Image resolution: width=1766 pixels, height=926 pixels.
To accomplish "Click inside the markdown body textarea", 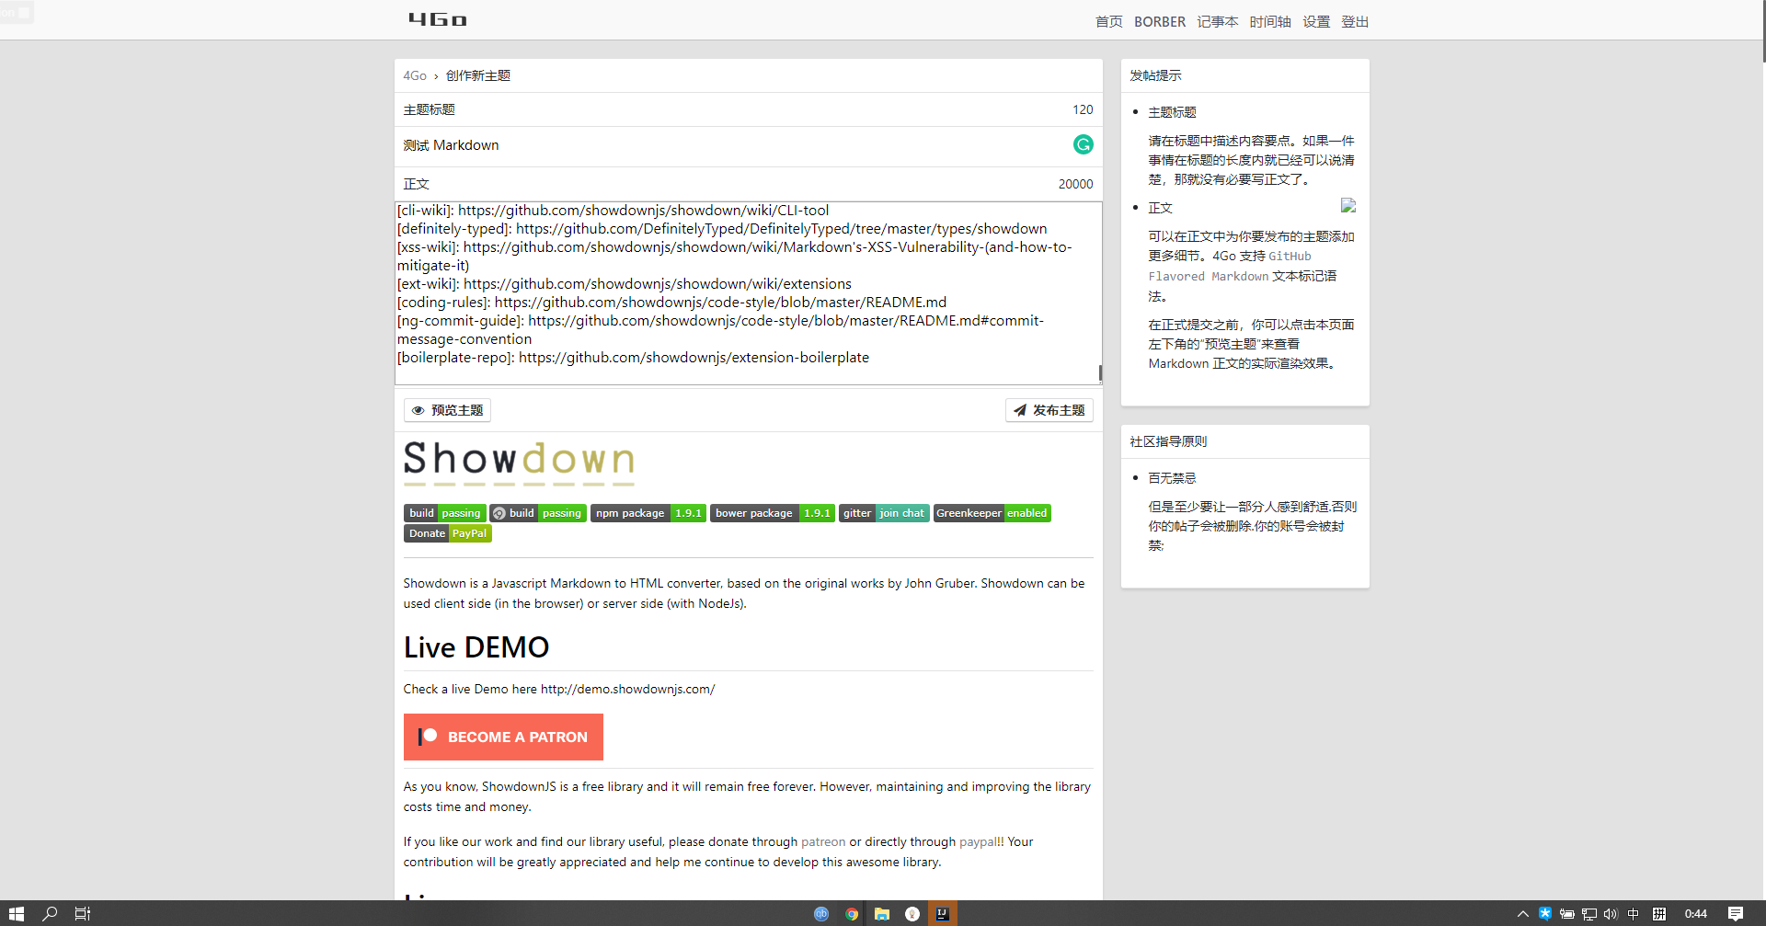I will 747,292.
